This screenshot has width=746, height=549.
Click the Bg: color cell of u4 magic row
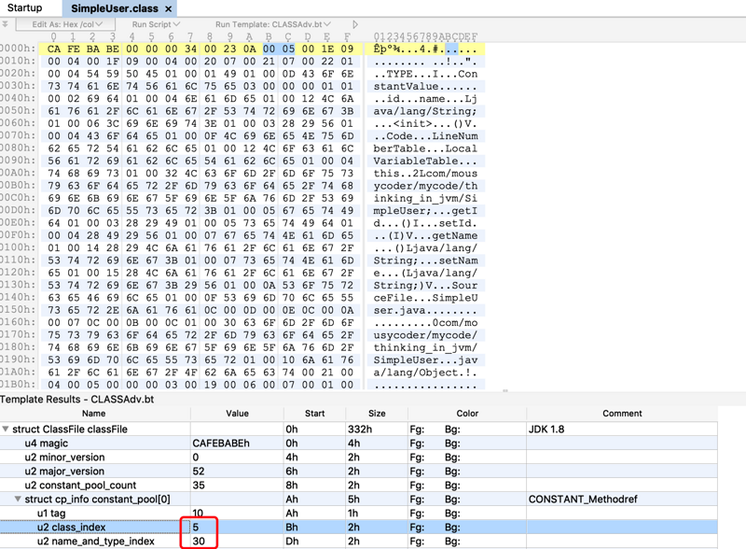[452, 443]
